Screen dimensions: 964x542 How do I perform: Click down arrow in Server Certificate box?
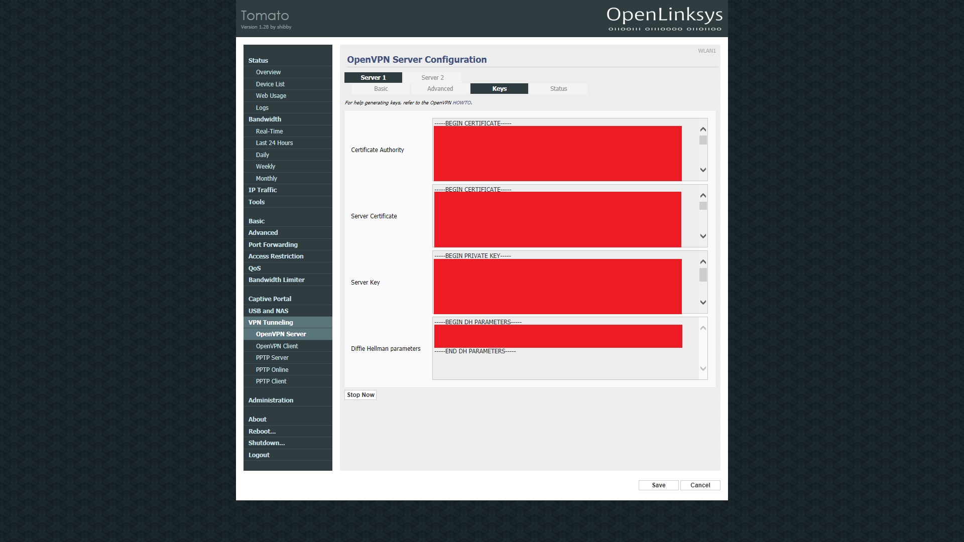[703, 236]
